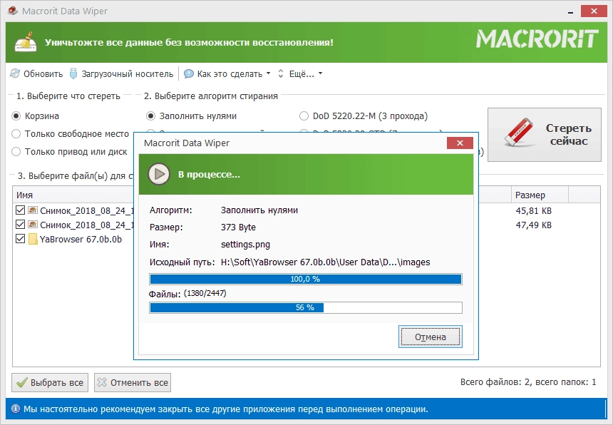This screenshot has height=425, width=613.
Task: Click the settings.png file name in dialog
Action: click(x=245, y=245)
